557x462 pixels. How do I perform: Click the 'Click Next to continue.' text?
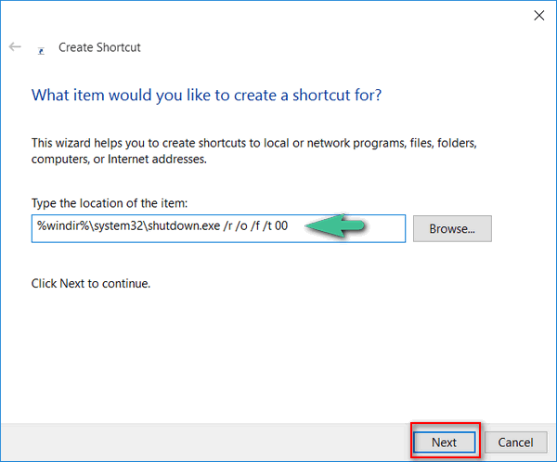pos(91,283)
